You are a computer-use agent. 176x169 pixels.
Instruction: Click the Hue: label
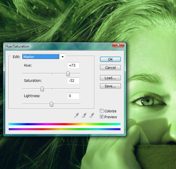[x=28, y=65]
